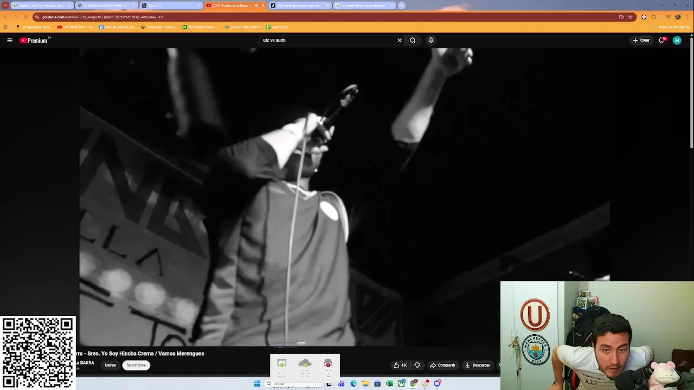Open the Crear menu

click(641, 40)
